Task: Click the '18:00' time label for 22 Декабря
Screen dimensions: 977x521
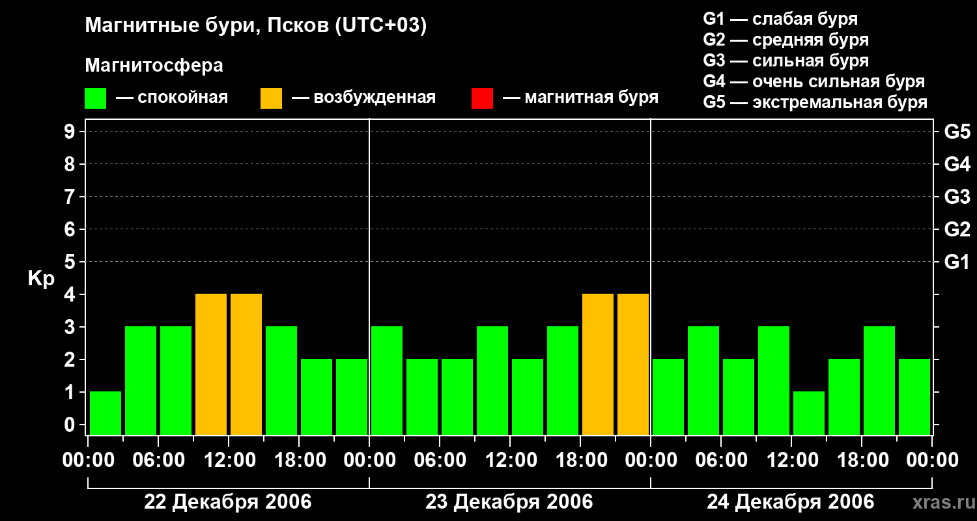Action: [x=299, y=460]
